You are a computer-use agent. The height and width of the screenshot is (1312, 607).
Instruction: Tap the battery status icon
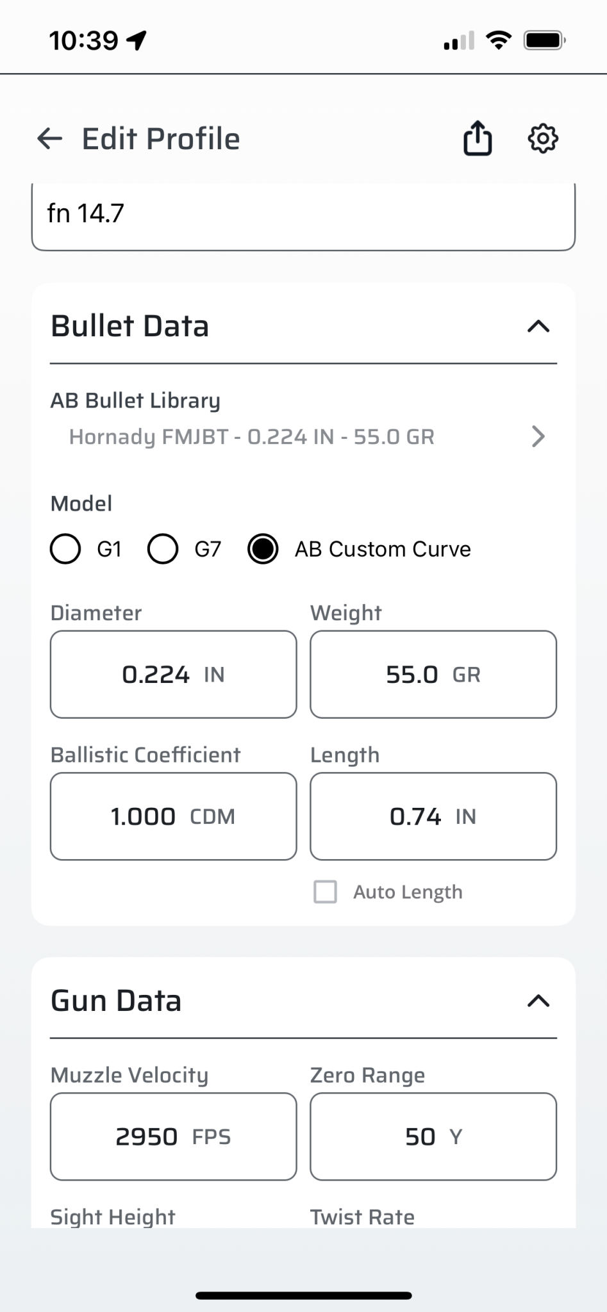point(544,40)
